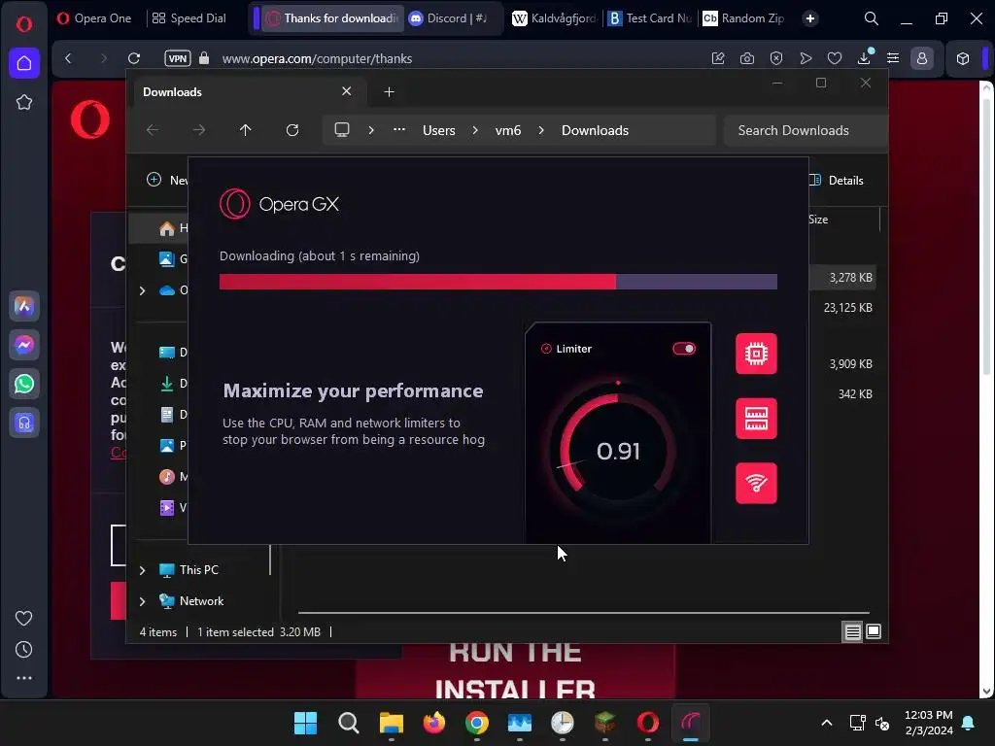Viewport: 995px width, 746px height.
Task: Switch to Test Card Nu tab
Action: point(650,18)
